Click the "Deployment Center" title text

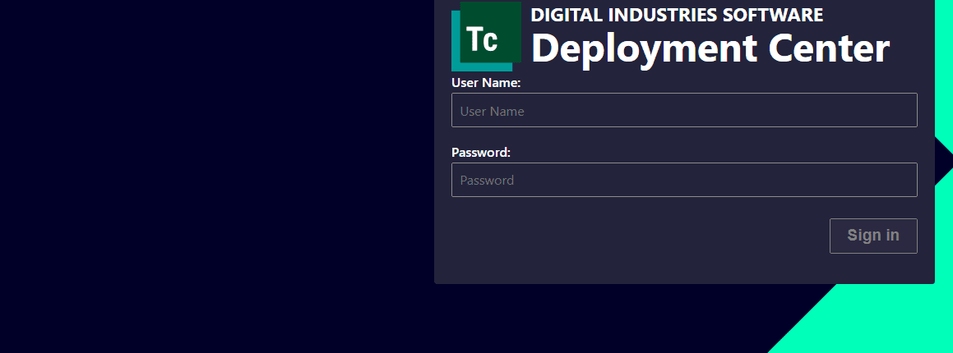pos(710,48)
